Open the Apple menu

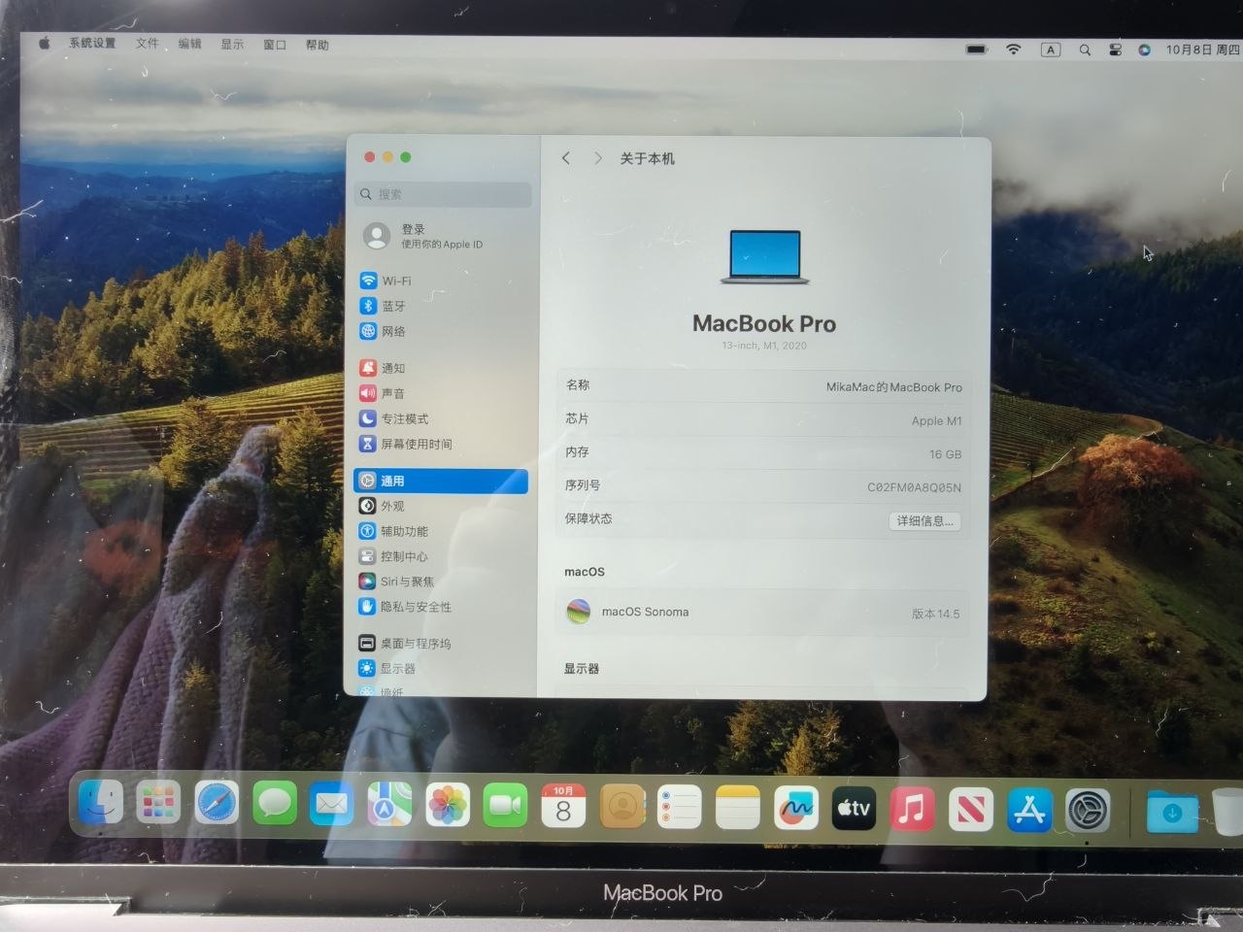[44, 43]
